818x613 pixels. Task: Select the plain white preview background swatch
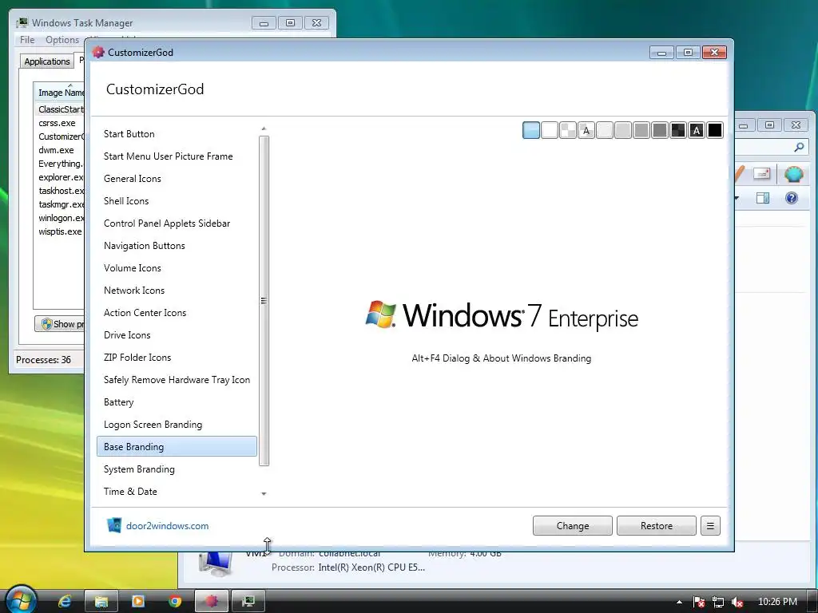[550, 130]
